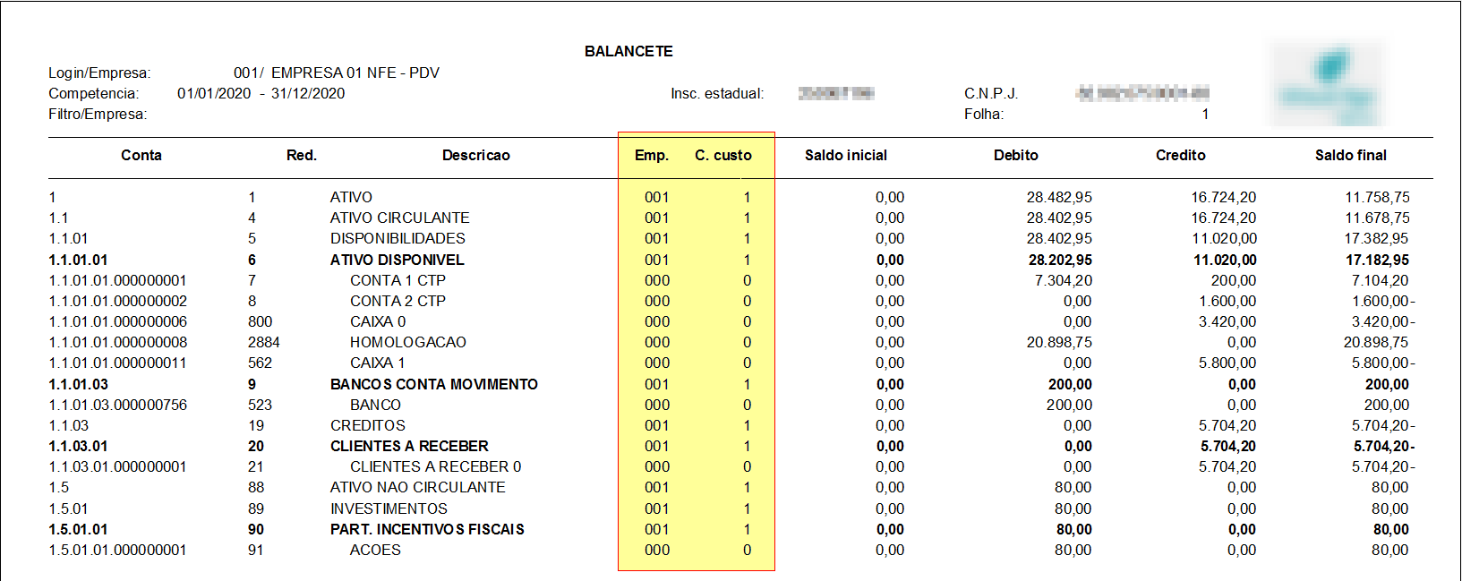Click the 'Descricao' column header
Viewport: 1462px width, 581px height.
point(476,155)
